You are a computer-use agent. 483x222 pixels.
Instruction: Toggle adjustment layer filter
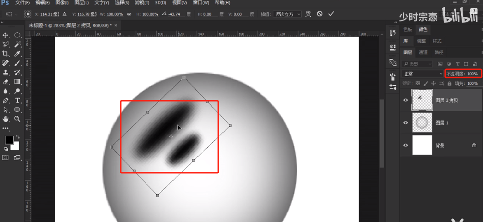449,64
